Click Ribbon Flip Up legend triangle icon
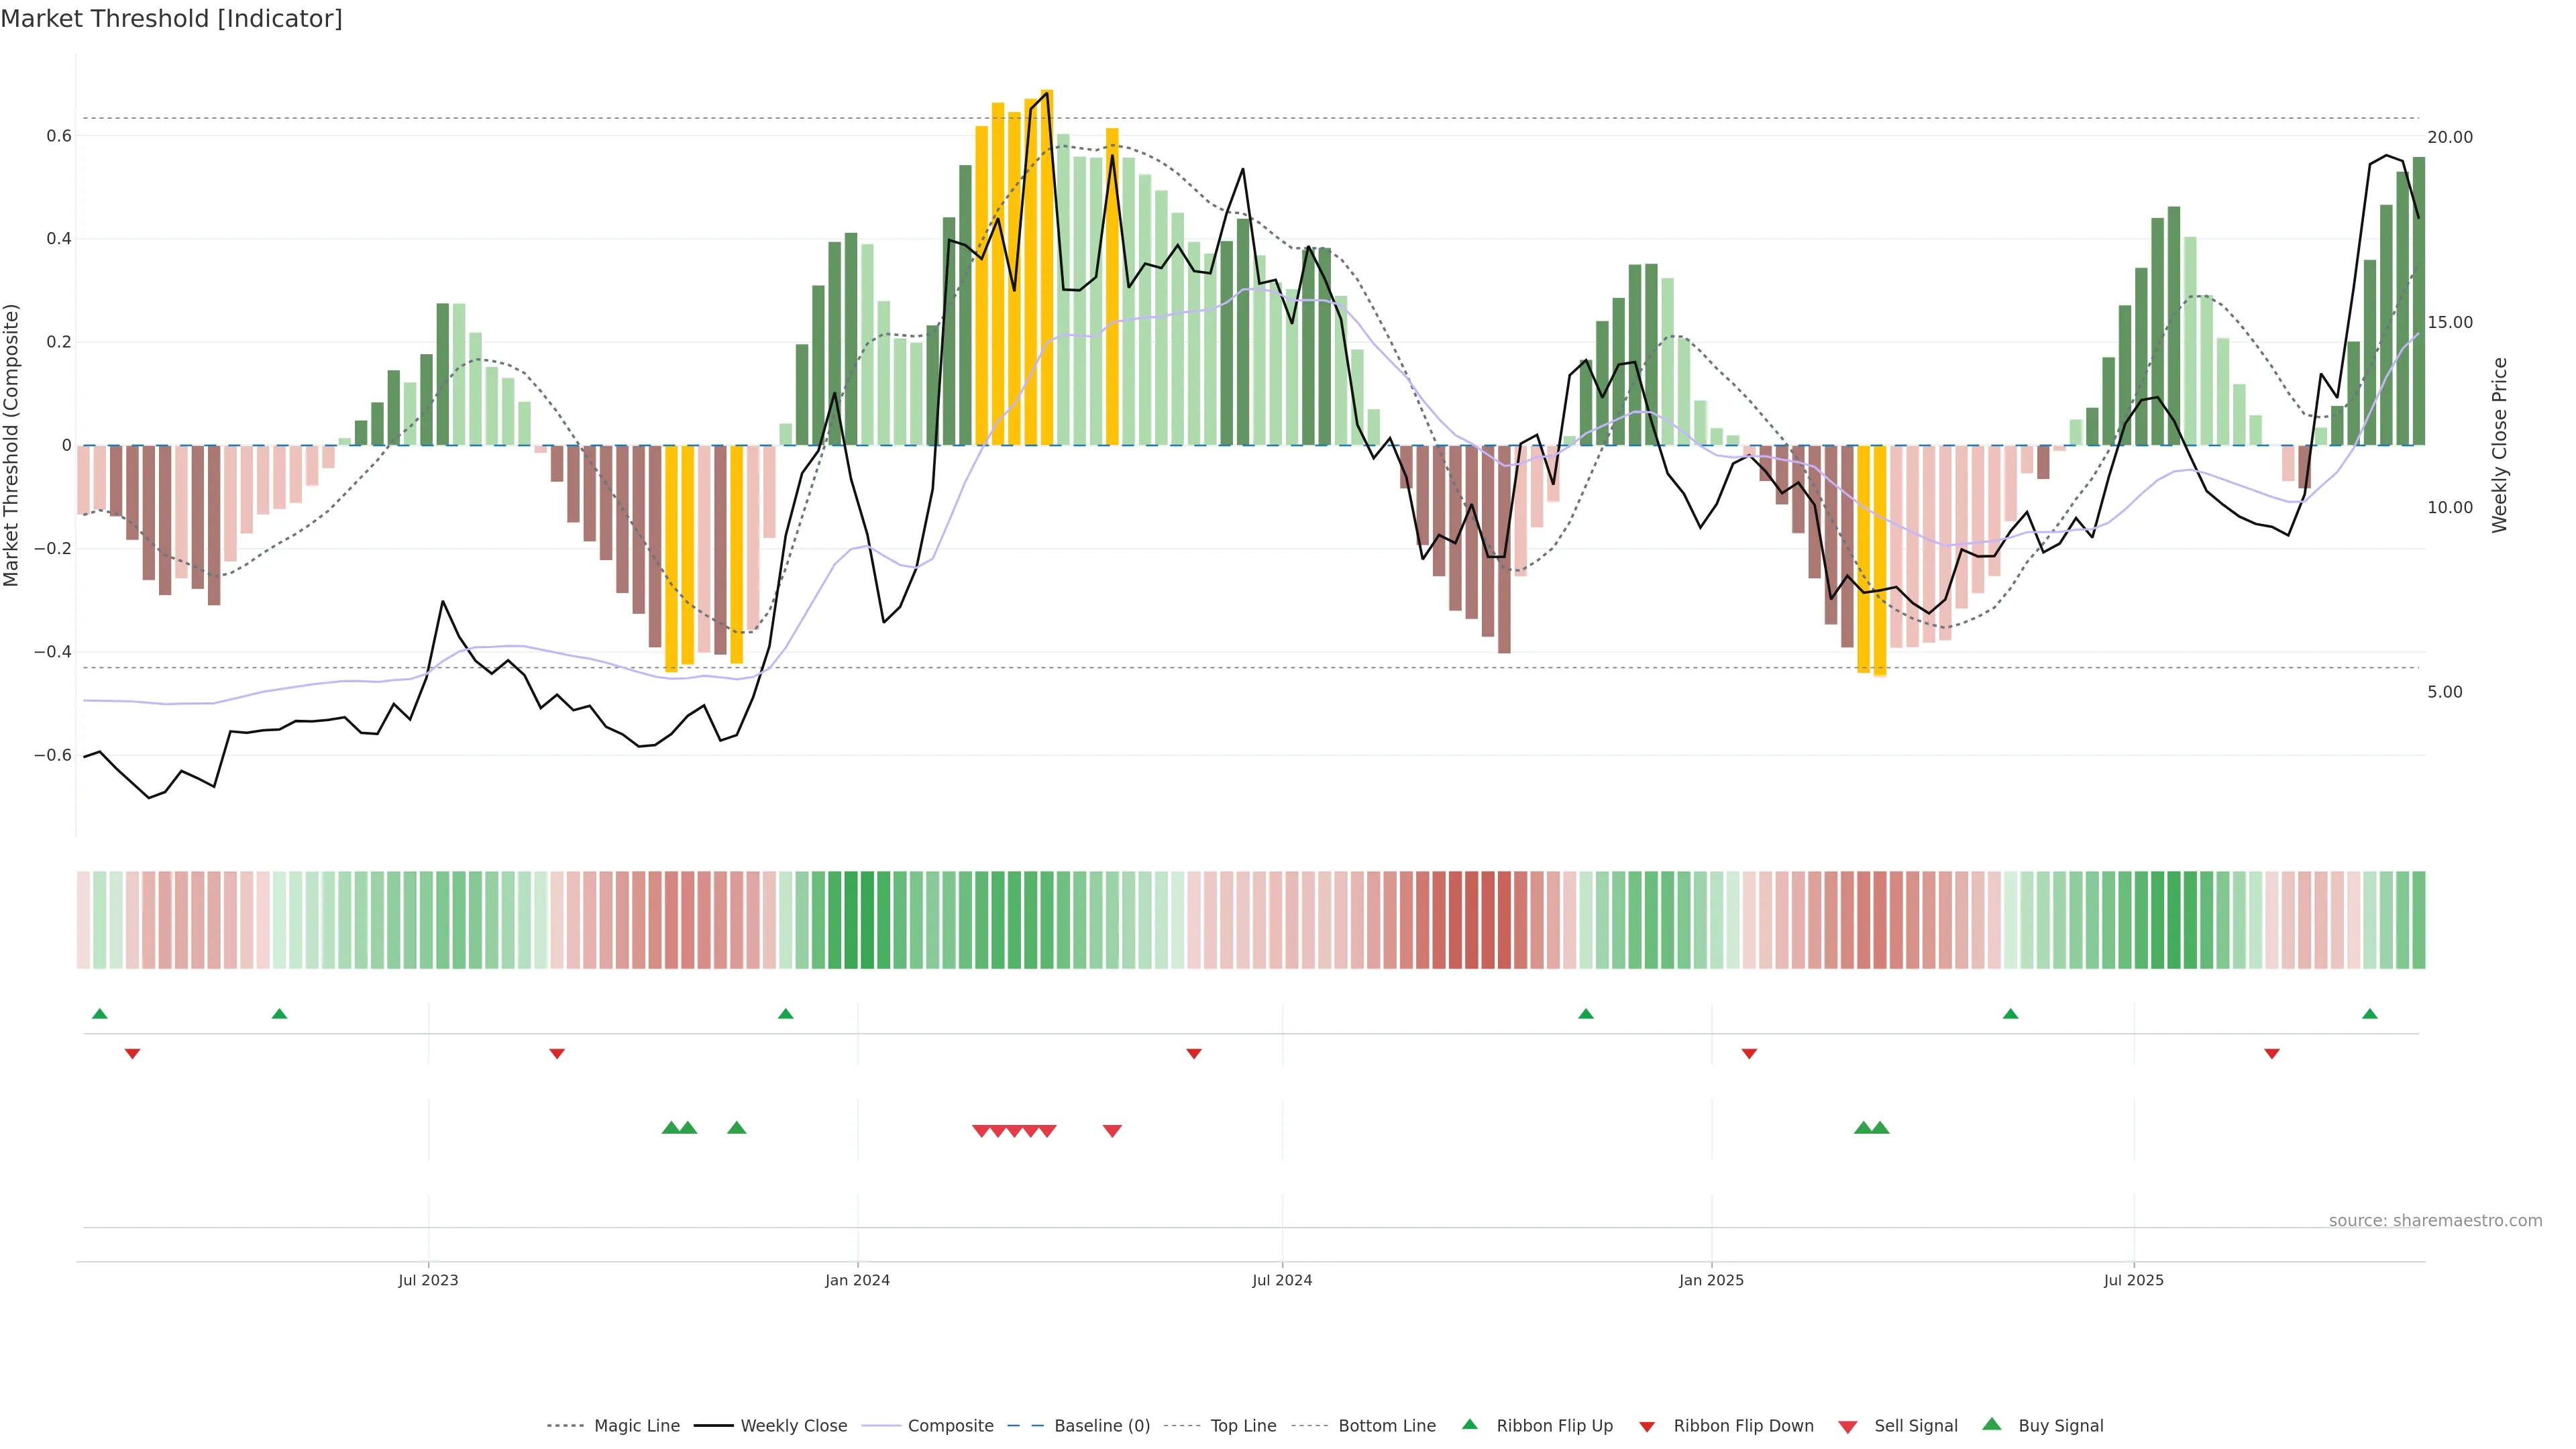 (x=1469, y=1424)
